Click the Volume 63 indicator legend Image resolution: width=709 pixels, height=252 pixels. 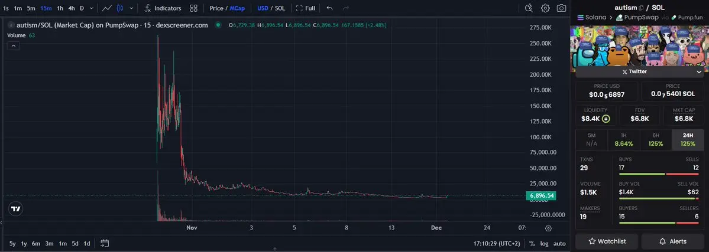[x=21, y=35]
